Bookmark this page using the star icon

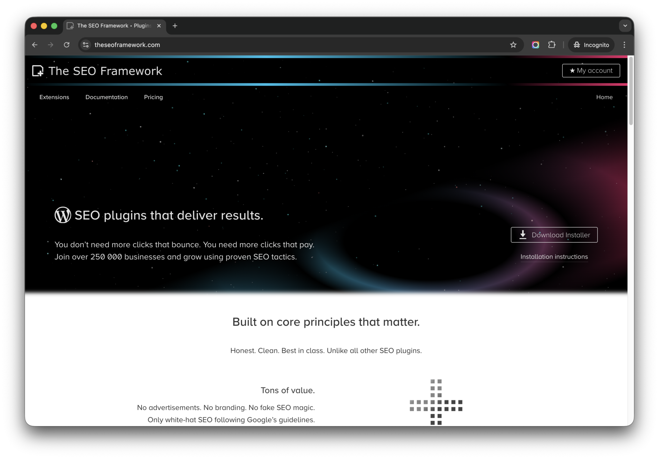[x=513, y=45]
